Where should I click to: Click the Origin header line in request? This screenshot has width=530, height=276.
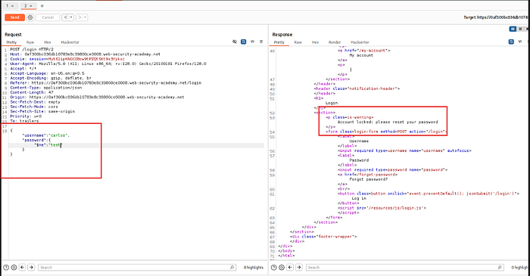coord(97,98)
